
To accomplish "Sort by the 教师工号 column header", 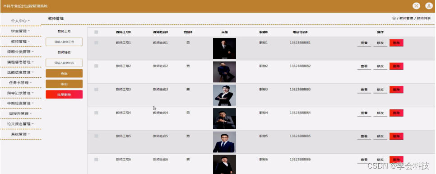I will coord(124,32).
